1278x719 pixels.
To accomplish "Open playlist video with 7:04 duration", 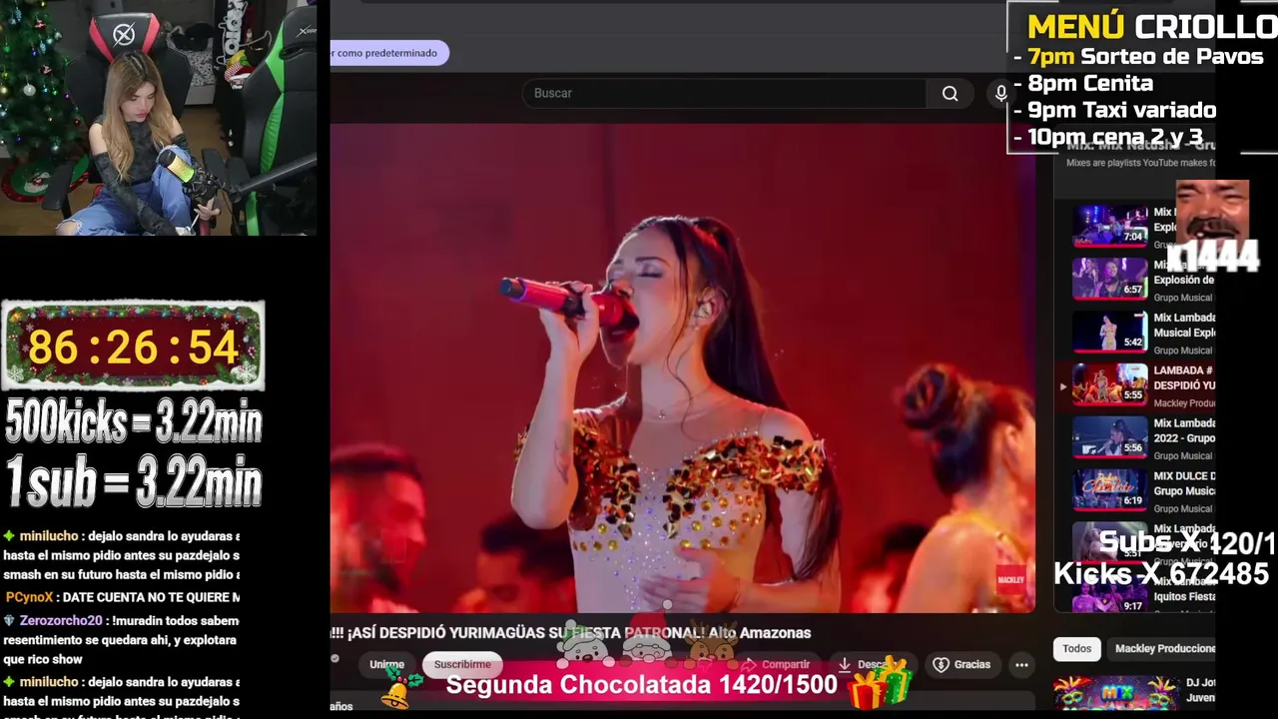I will pos(1110,225).
